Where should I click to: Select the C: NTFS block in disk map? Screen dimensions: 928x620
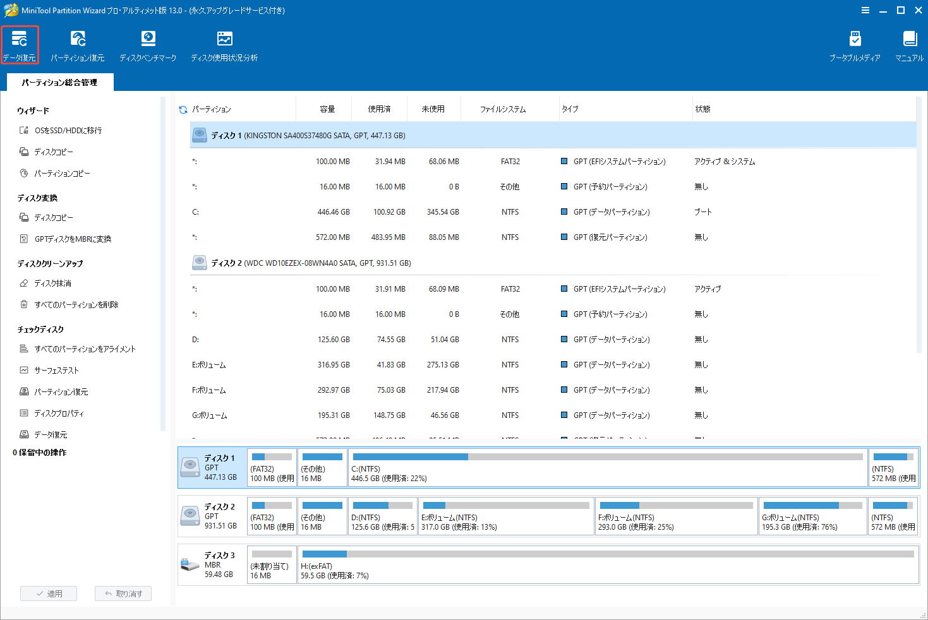pyautogui.click(x=606, y=467)
